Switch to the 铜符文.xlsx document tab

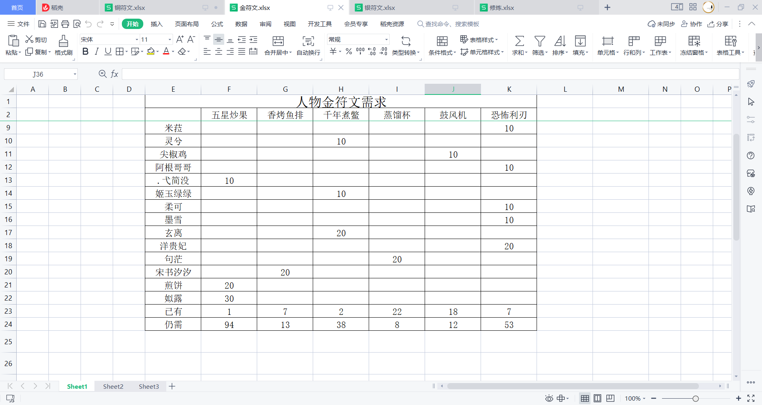(162, 8)
